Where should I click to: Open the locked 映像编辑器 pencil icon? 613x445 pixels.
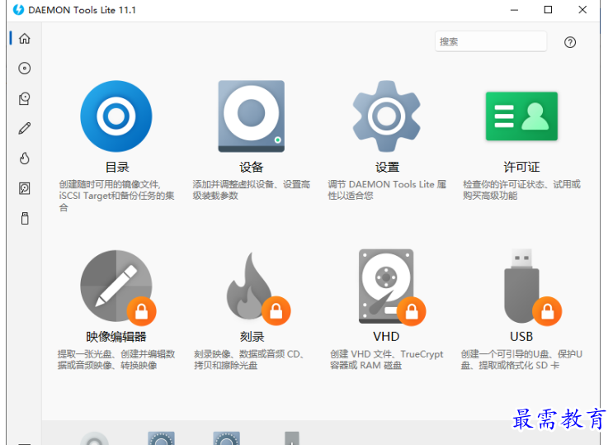point(118,287)
